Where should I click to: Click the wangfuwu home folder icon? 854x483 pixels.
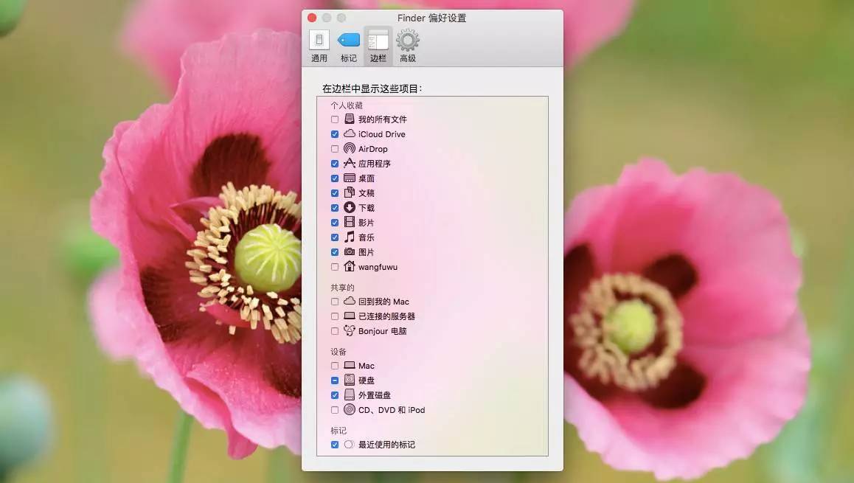pos(350,266)
